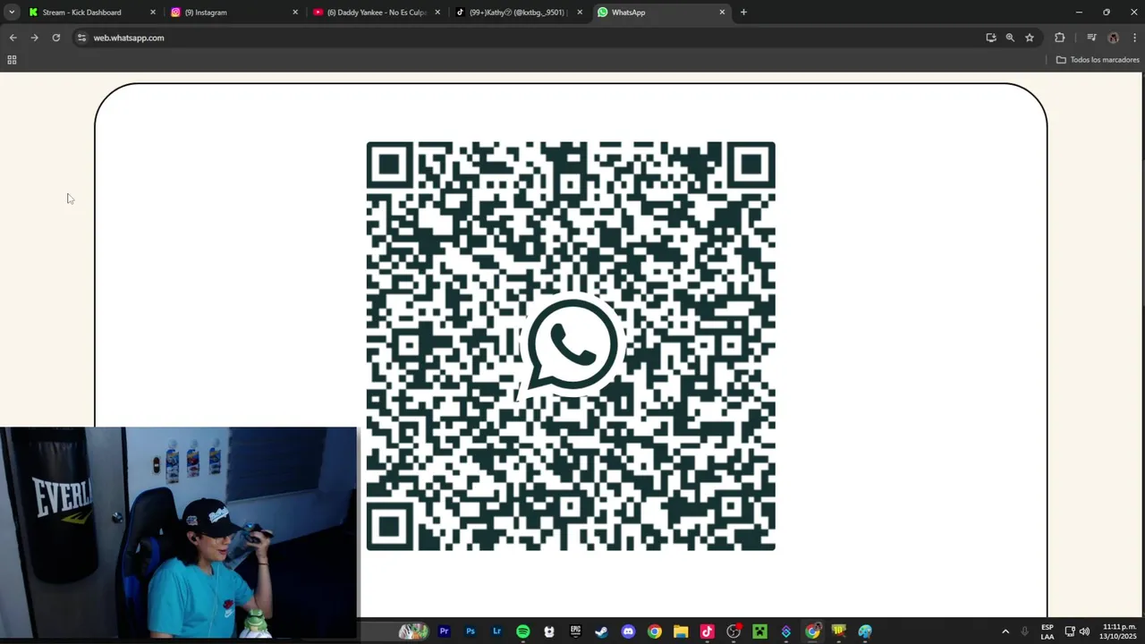The height and width of the screenshot is (644, 1145).
Task: Launch Adobe Premiere Pro from the taskbar
Action: pyautogui.click(x=444, y=631)
